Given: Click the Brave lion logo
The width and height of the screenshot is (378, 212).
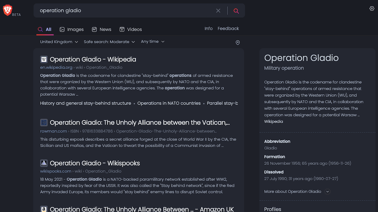Looking at the screenshot, I should [7, 10].
